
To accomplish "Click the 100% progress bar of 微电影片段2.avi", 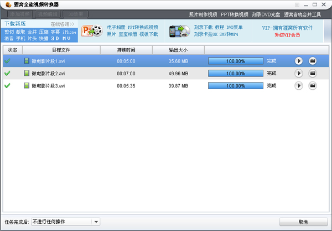I will pyautogui.click(x=236, y=73).
